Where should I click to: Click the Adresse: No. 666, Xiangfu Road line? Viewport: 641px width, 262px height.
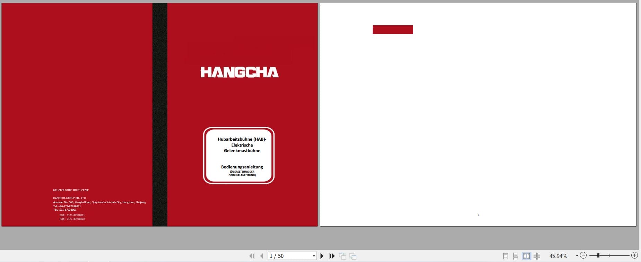(x=99, y=202)
